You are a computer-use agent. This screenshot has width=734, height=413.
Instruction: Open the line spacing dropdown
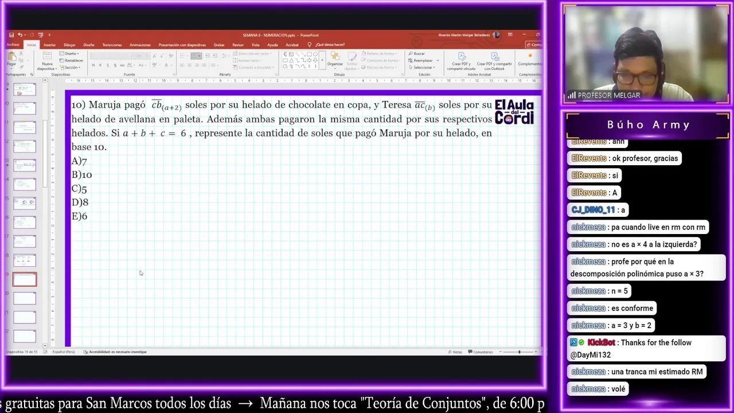(x=225, y=56)
